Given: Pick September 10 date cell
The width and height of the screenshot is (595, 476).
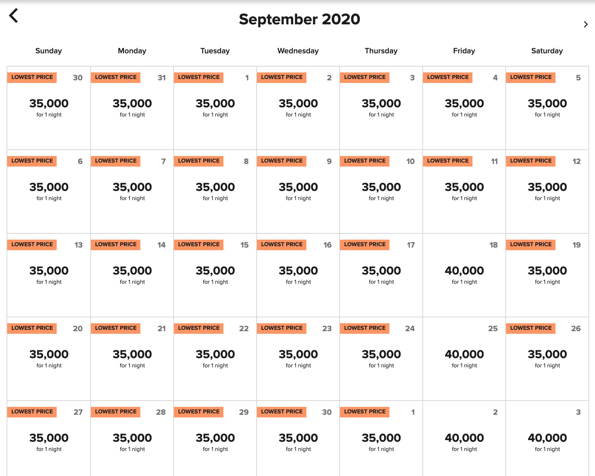Looking at the screenshot, I should pyautogui.click(x=381, y=192).
